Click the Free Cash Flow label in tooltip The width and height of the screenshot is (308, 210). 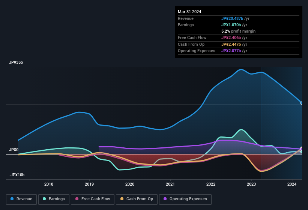[x=192, y=37]
